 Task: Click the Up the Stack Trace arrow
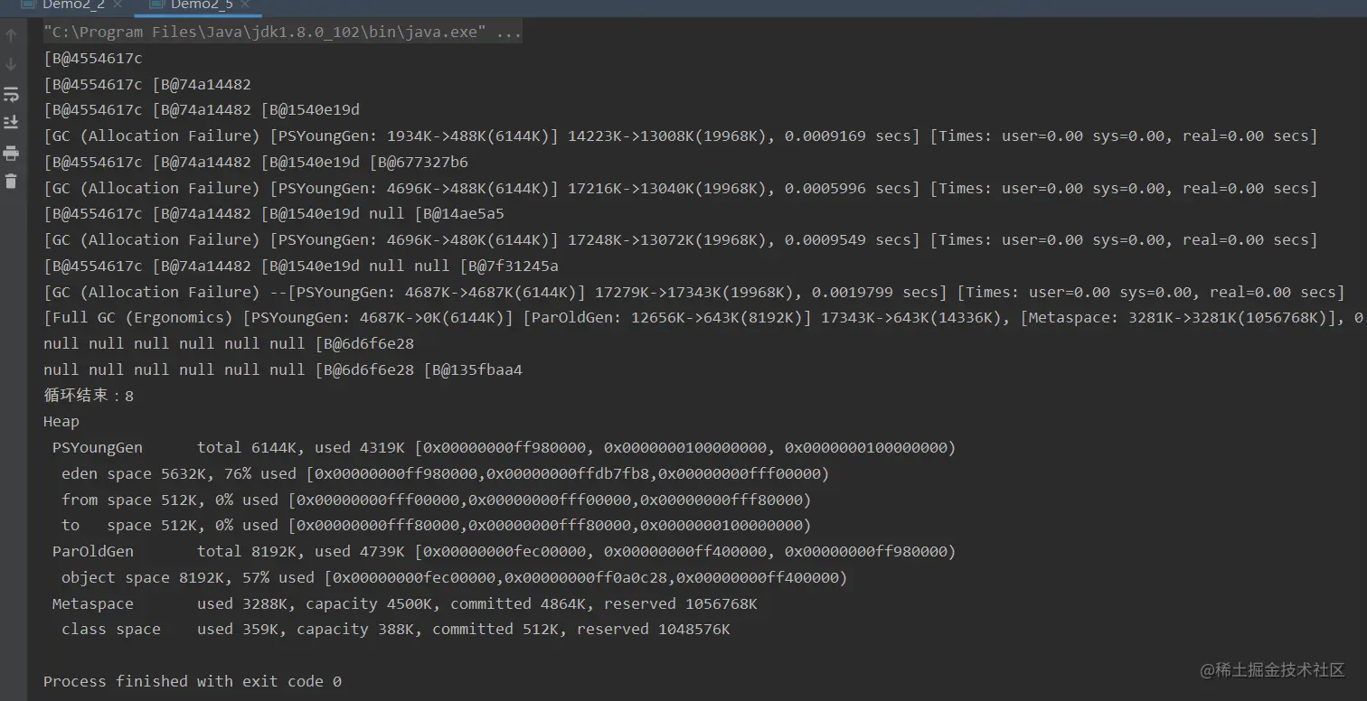[11, 36]
